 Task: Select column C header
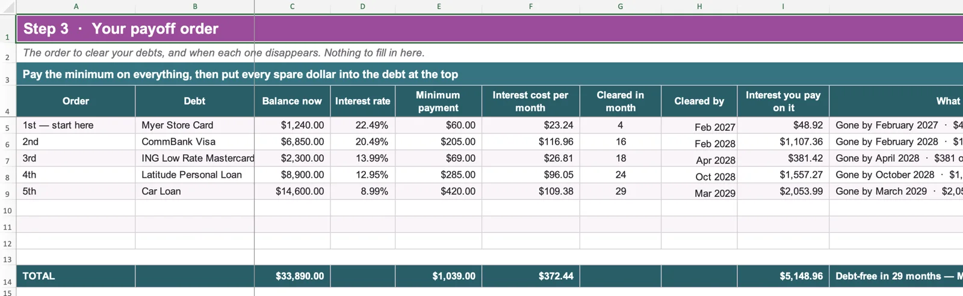point(293,7)
